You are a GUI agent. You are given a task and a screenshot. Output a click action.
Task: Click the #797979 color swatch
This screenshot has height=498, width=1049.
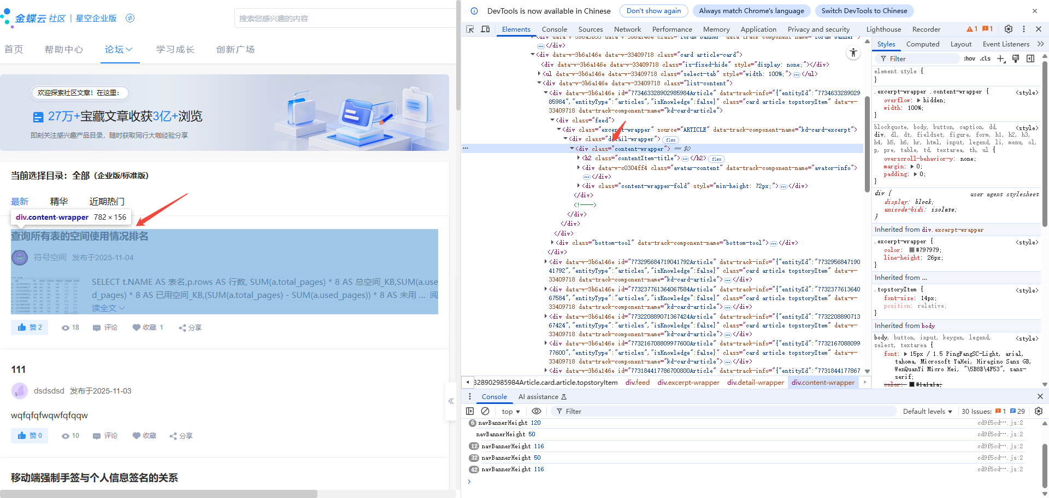coord(912,250)
